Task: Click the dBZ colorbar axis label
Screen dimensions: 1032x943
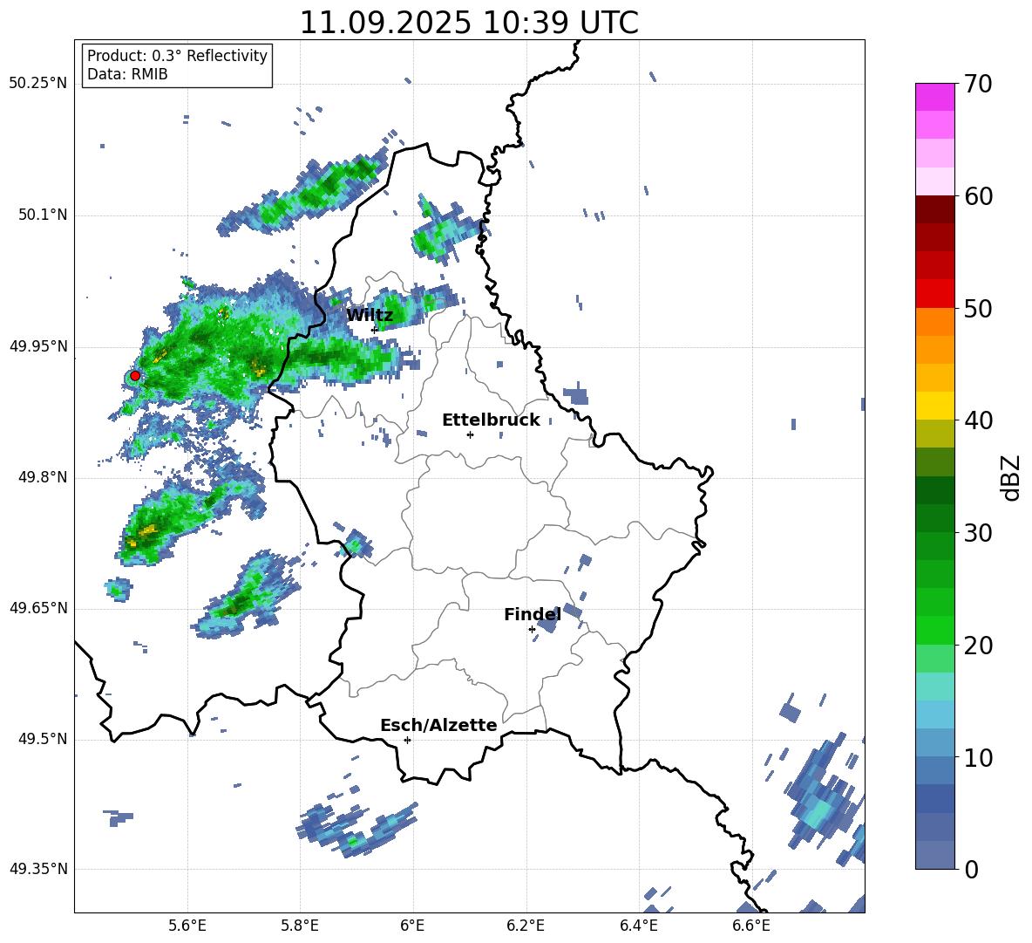Action: click(1010, 477)
